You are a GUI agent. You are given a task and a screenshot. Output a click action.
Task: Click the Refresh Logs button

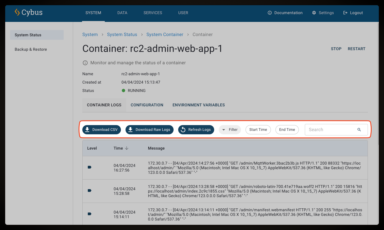tap(196, 130)
